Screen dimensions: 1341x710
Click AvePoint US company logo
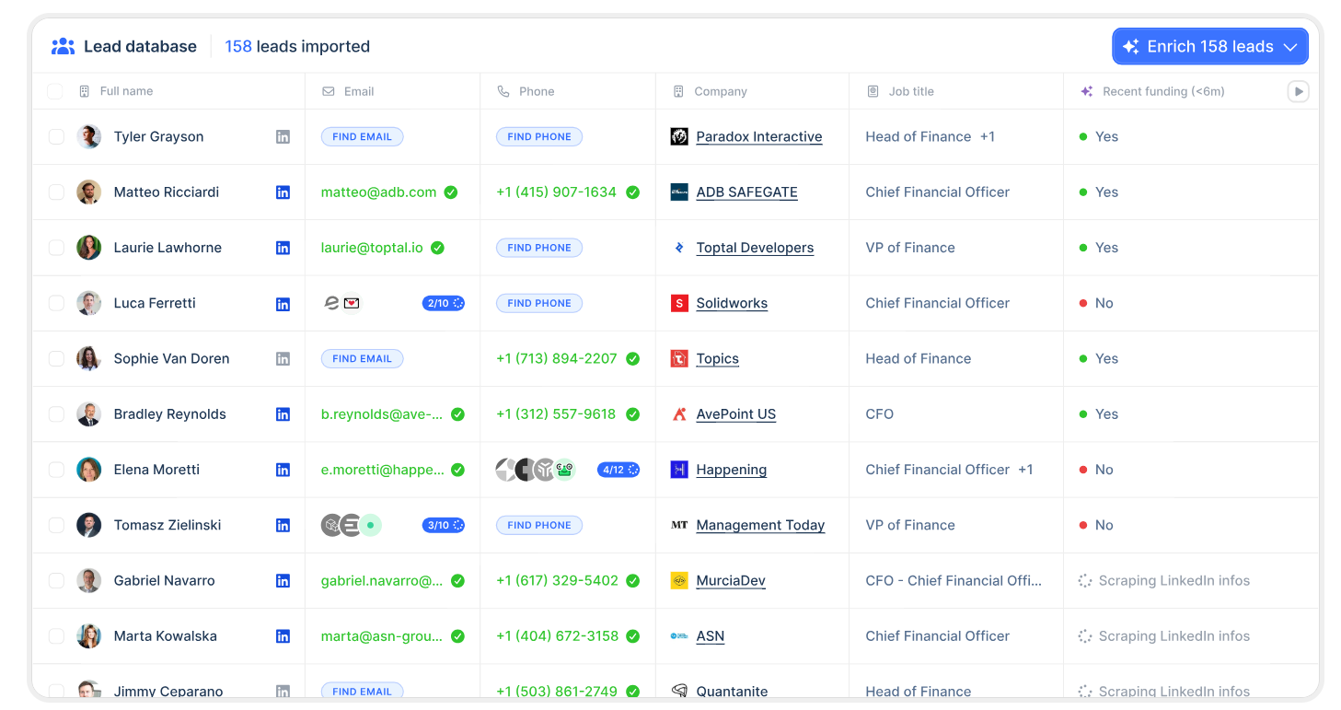coord(679,414)
